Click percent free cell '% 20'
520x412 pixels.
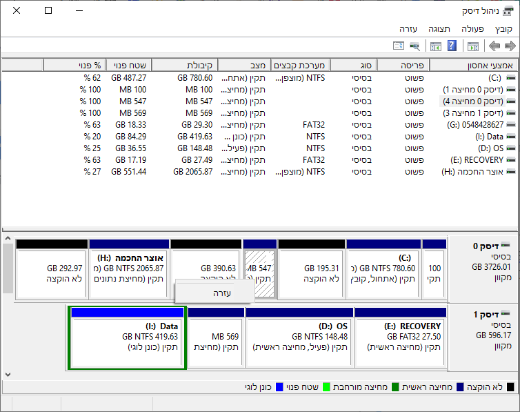point(92,137)
